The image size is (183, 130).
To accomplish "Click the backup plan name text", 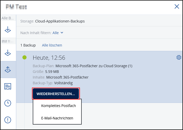I will [94, 66].
